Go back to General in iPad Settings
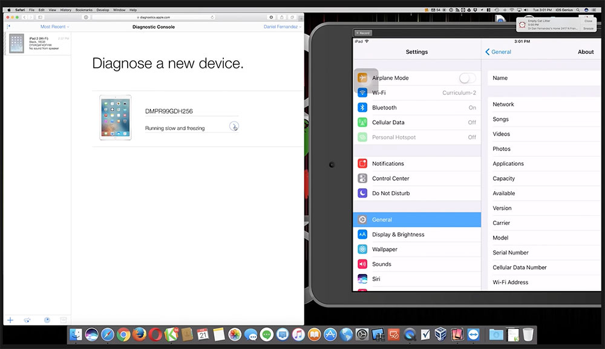The image size is (605, 349). (x=498, y=51)
